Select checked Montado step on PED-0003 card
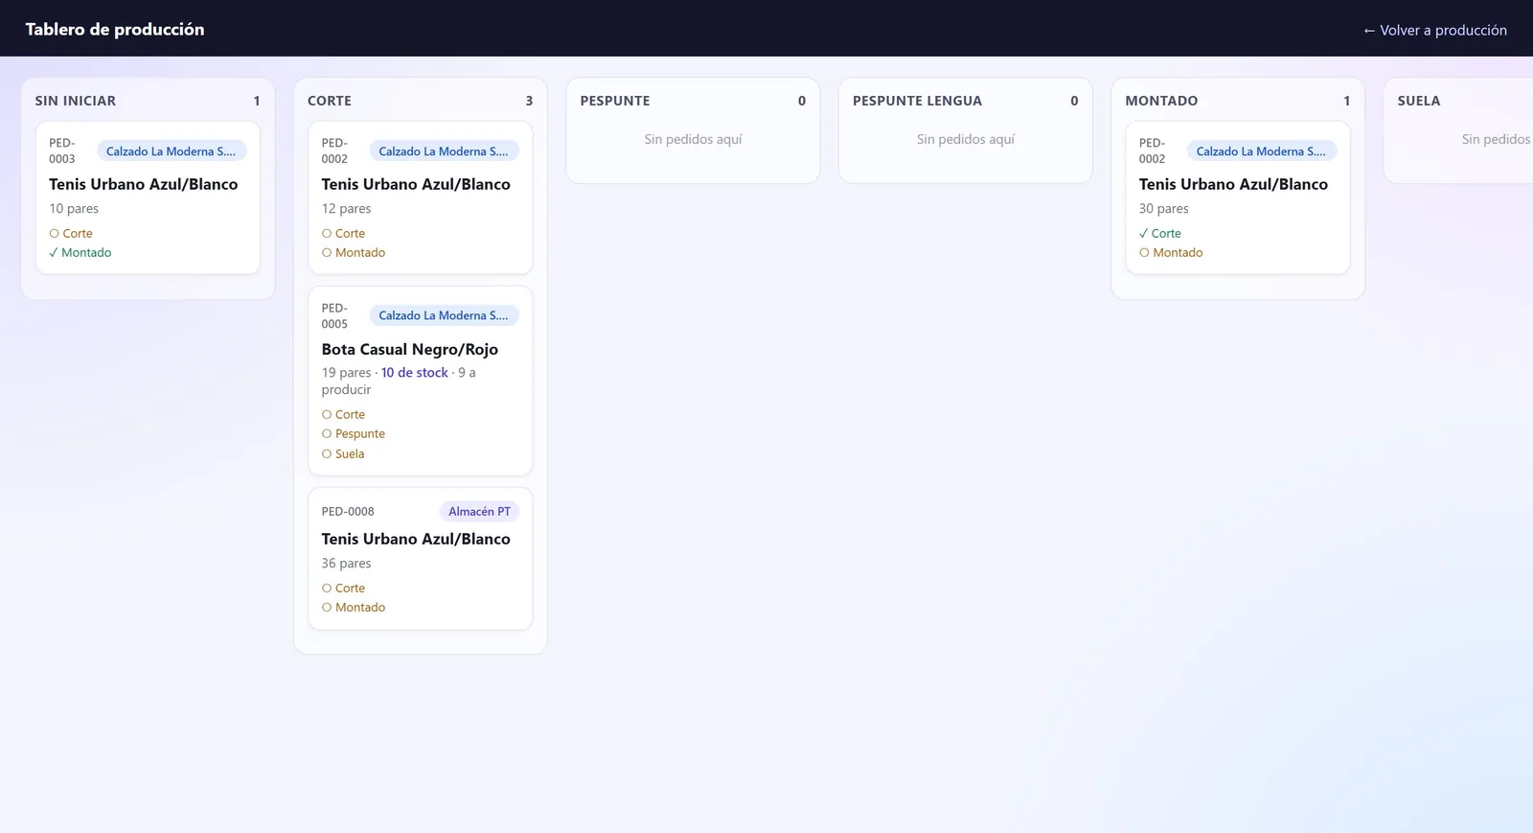Screen dimensions: 1533x833 (80, 253)
